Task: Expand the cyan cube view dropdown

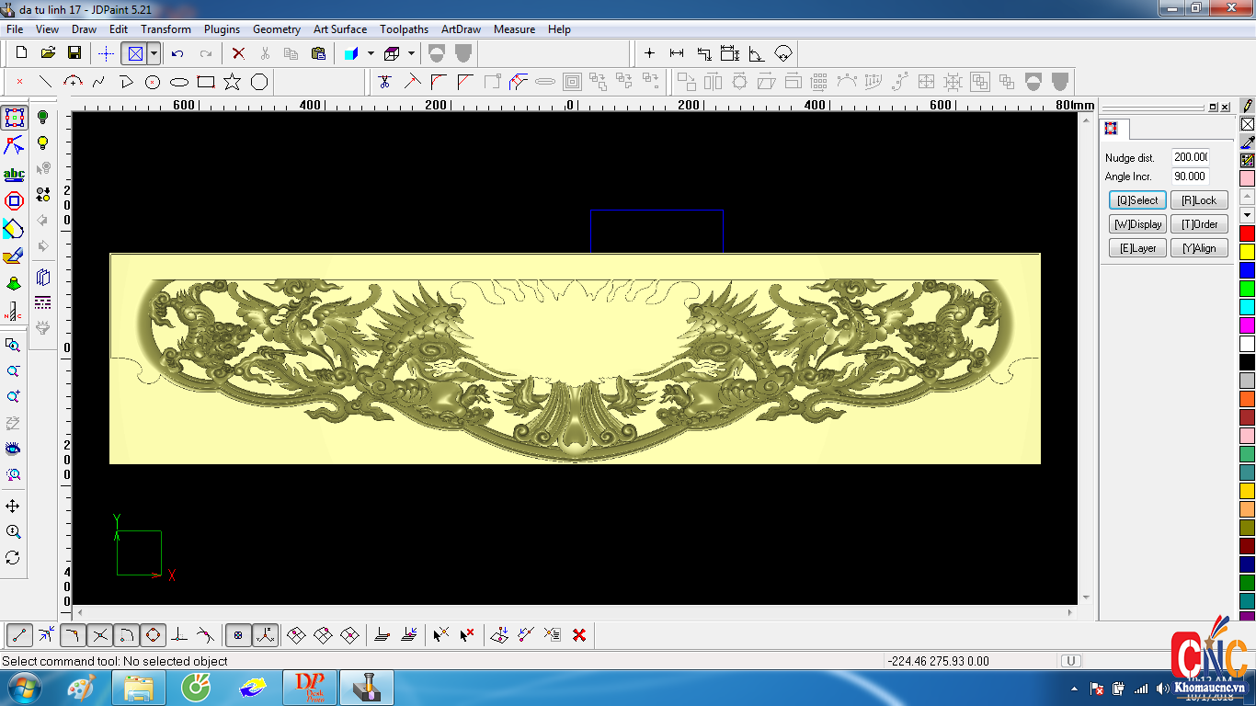Action: point(371,53)
